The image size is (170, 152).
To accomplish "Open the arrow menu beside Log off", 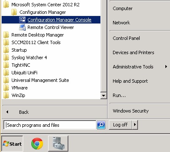I will point(135,125).
